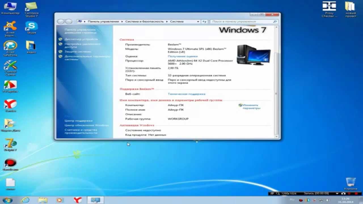This screenshot has height=204, width=363.
Task: Click the refresh button beside address bar
Action: pyautogui.click(x=205, y=22)
